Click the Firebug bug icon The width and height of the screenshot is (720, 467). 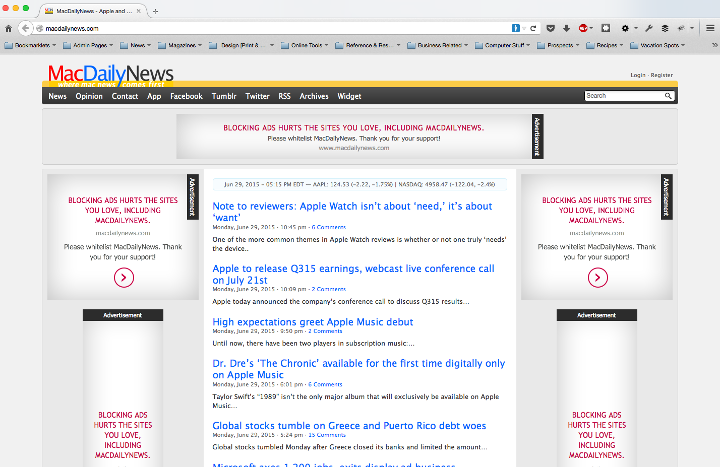[x=681, y=28]
